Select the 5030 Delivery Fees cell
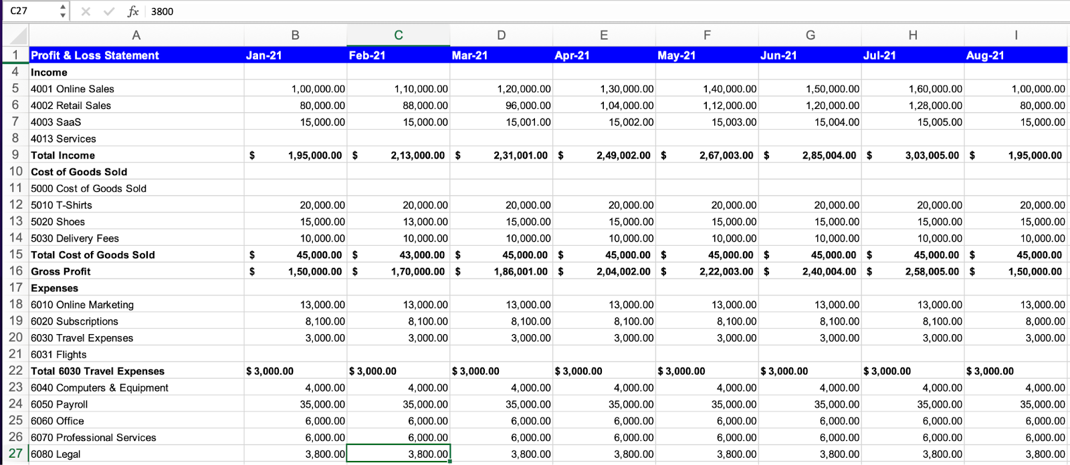Screen dimensions: 1070x465 [x=136, y=239]
